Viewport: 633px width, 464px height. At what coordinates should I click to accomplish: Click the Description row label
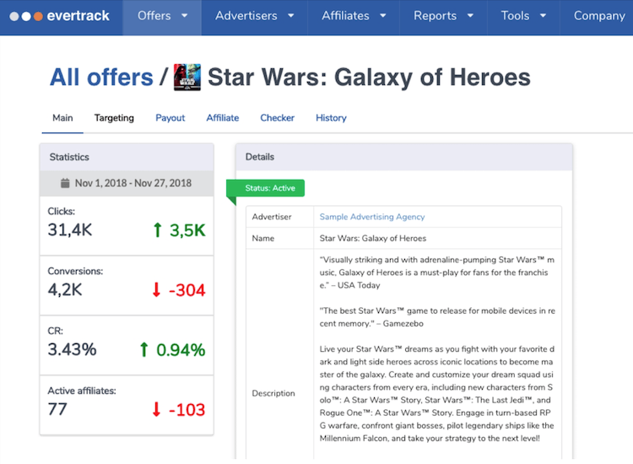[273, 393]
